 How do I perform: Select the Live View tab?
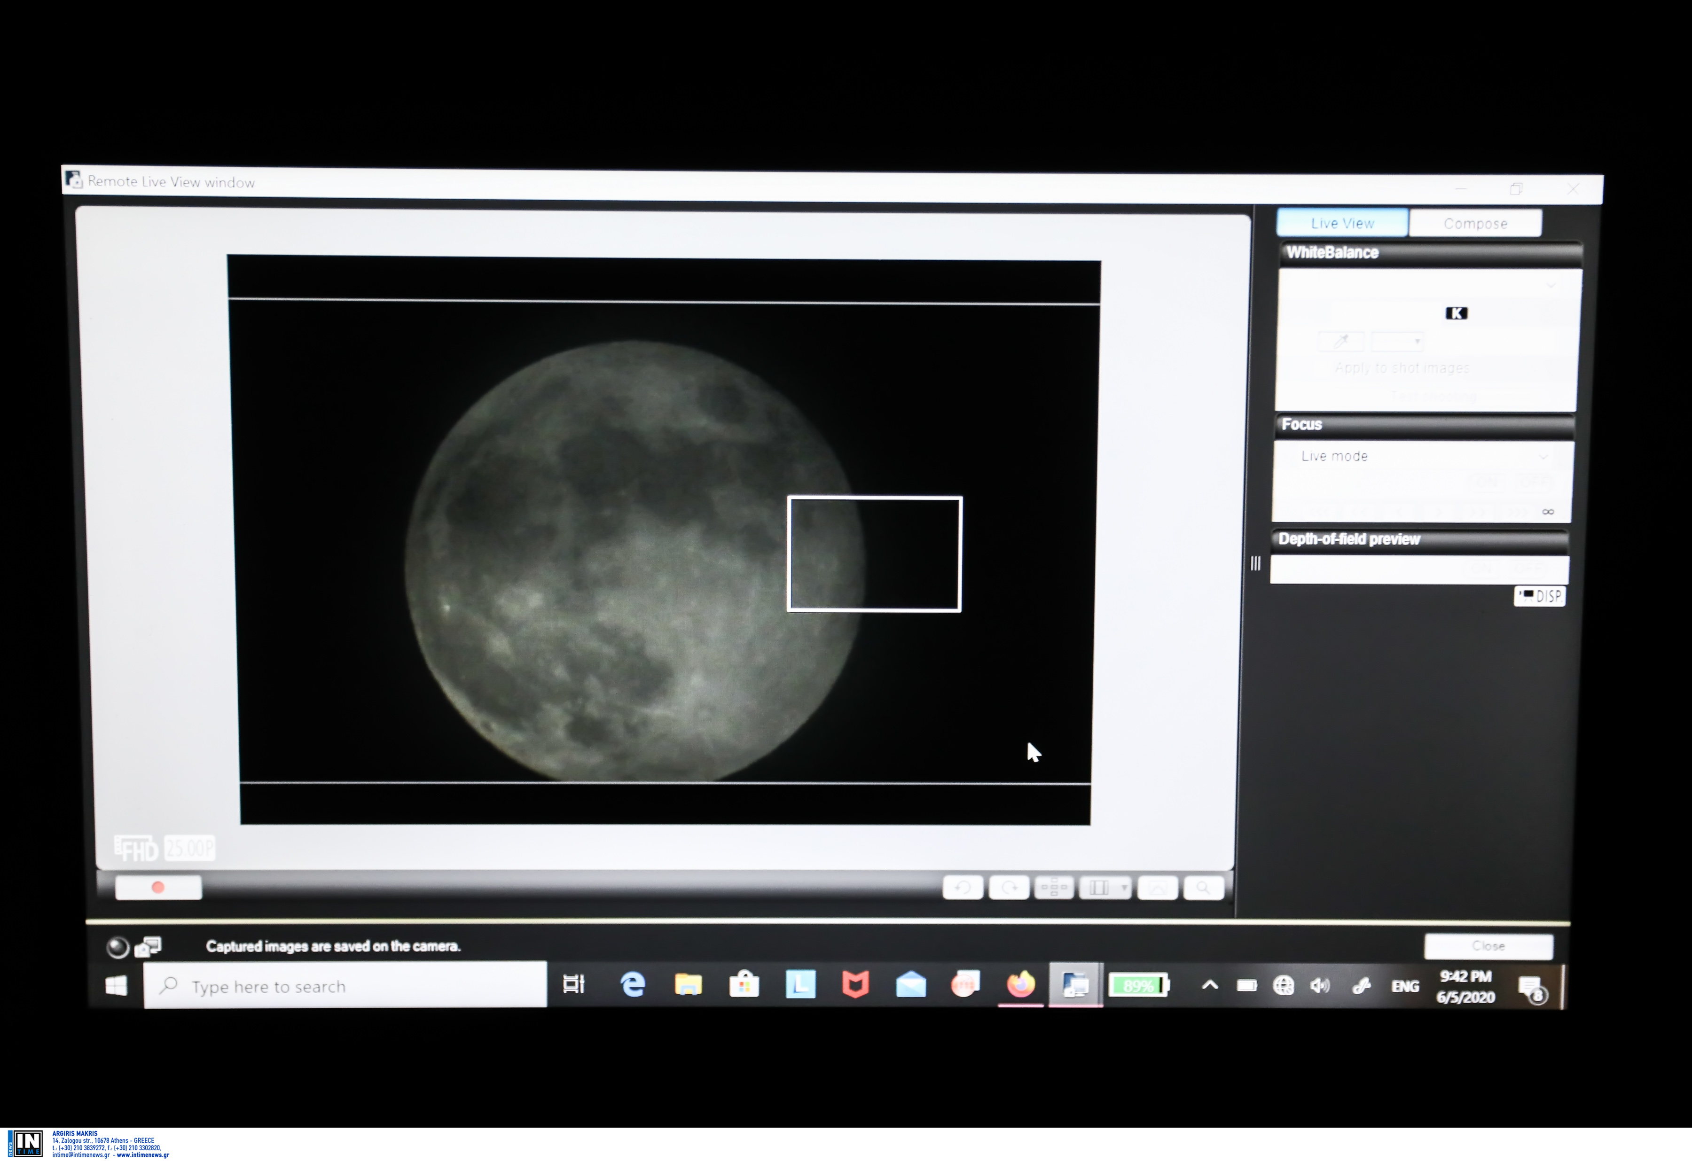(1342, 224)
